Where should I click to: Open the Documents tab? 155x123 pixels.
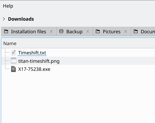point(147,32)
